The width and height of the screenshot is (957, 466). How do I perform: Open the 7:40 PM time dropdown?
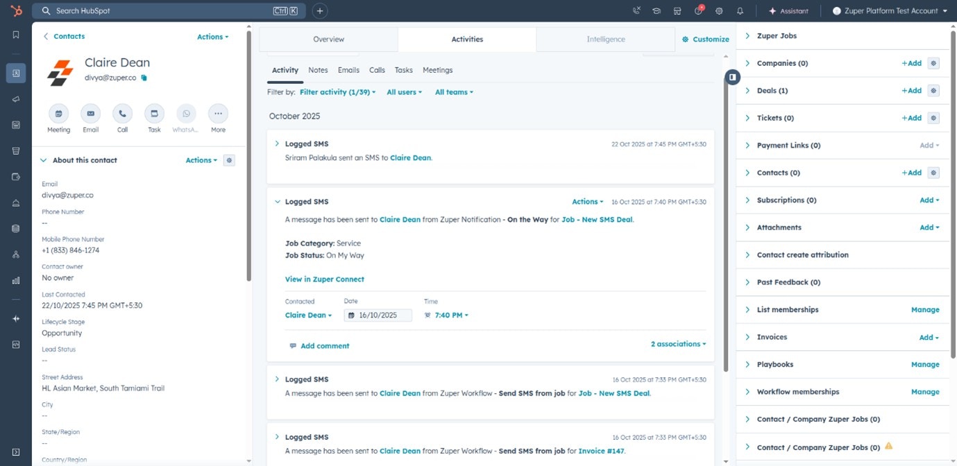tap(451, 315)
